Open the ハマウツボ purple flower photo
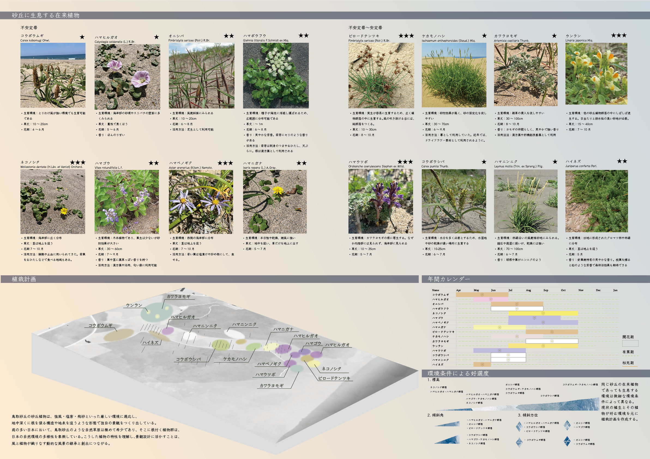The height and width of the screenshot is (459, 650). pyautogui.click(x=381, y=201)
